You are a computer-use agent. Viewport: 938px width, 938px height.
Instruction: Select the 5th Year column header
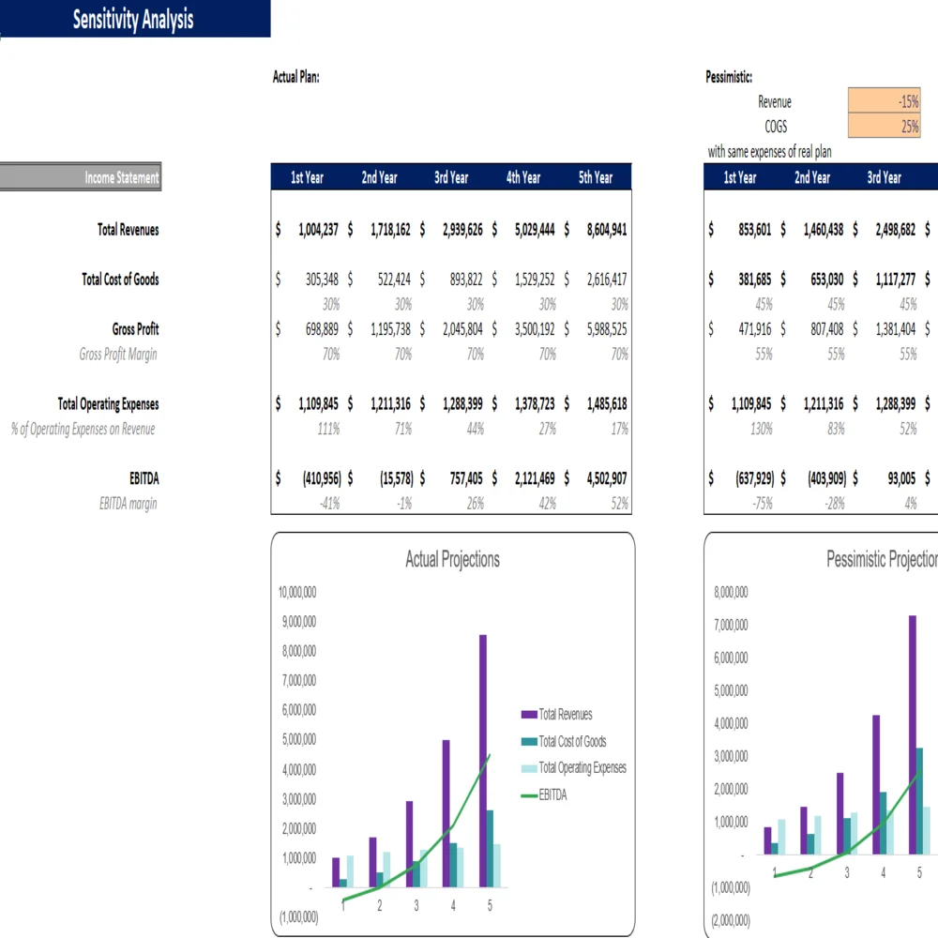pos(598,177)
